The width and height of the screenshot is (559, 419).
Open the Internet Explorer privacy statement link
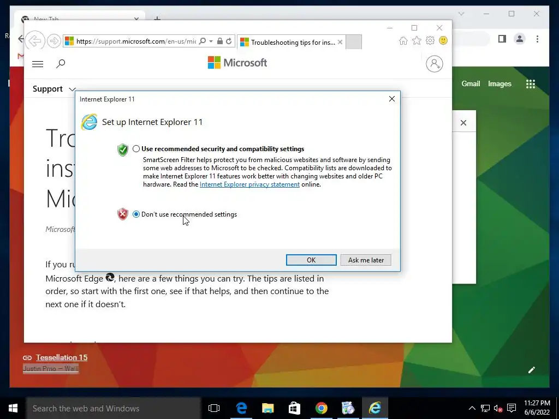point(249,184)
